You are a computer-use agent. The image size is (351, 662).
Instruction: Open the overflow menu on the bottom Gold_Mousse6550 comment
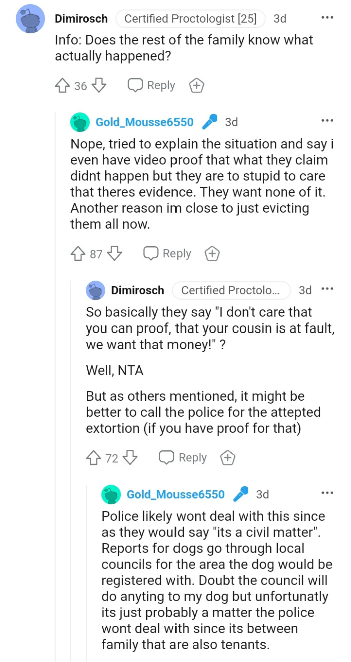pyautogui.click(x=327, y=494)
